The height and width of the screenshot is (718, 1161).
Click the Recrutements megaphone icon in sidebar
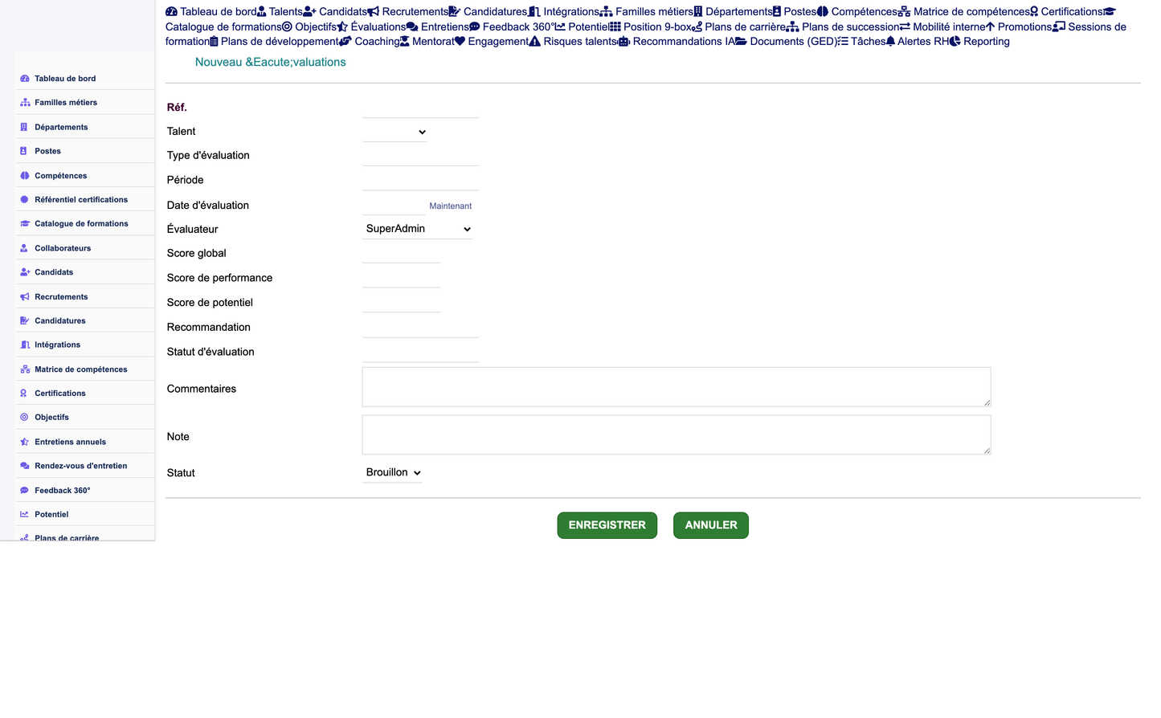click(x=25, y=297)
